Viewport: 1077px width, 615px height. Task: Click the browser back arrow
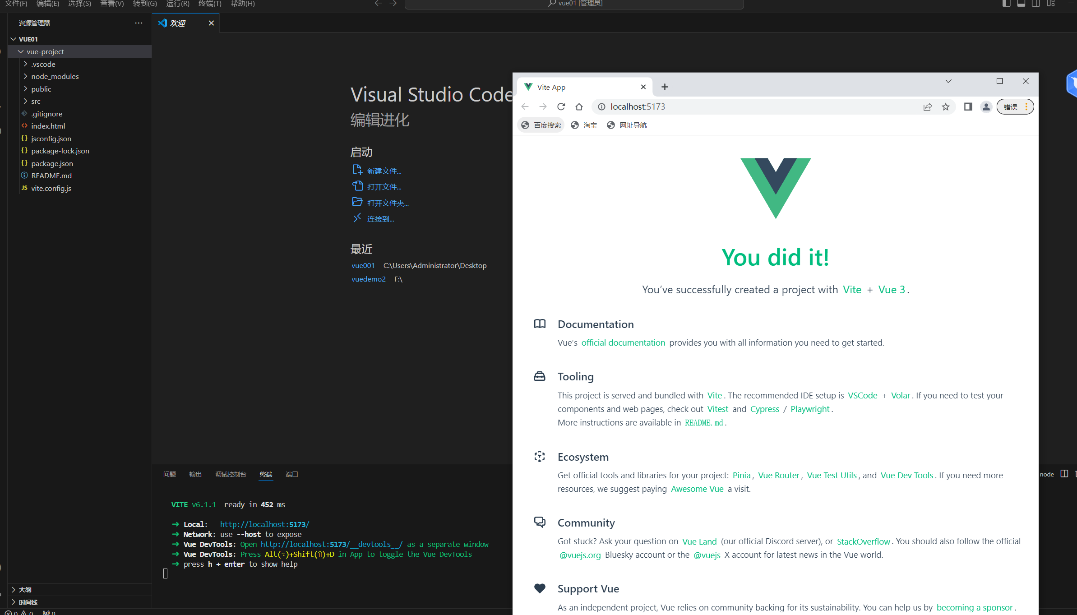tap(525, 107)
